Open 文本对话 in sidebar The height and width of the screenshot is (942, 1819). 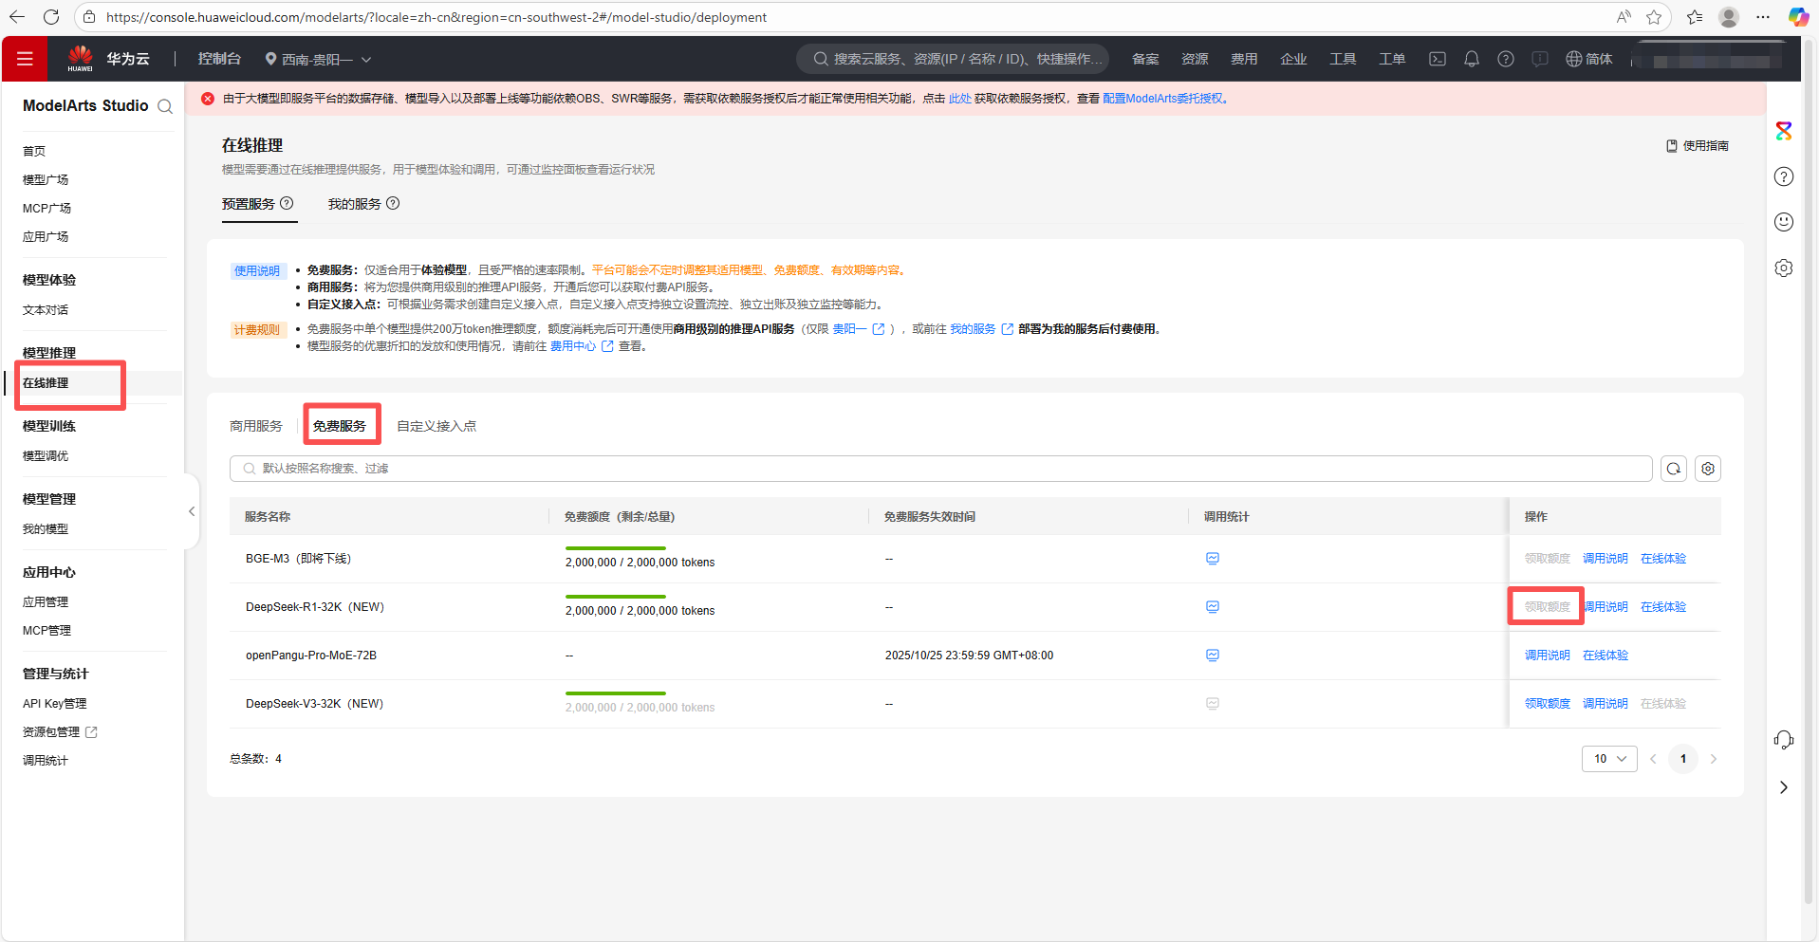pos(46,309)
